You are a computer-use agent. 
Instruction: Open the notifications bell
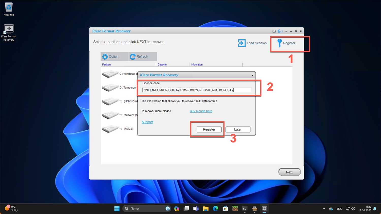[375, 209]
